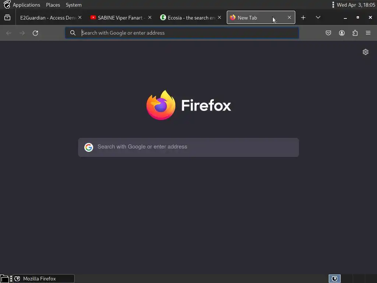Select the New Tab tab
The width and height of the screenshot is (377, 283).
click(261, 17)
